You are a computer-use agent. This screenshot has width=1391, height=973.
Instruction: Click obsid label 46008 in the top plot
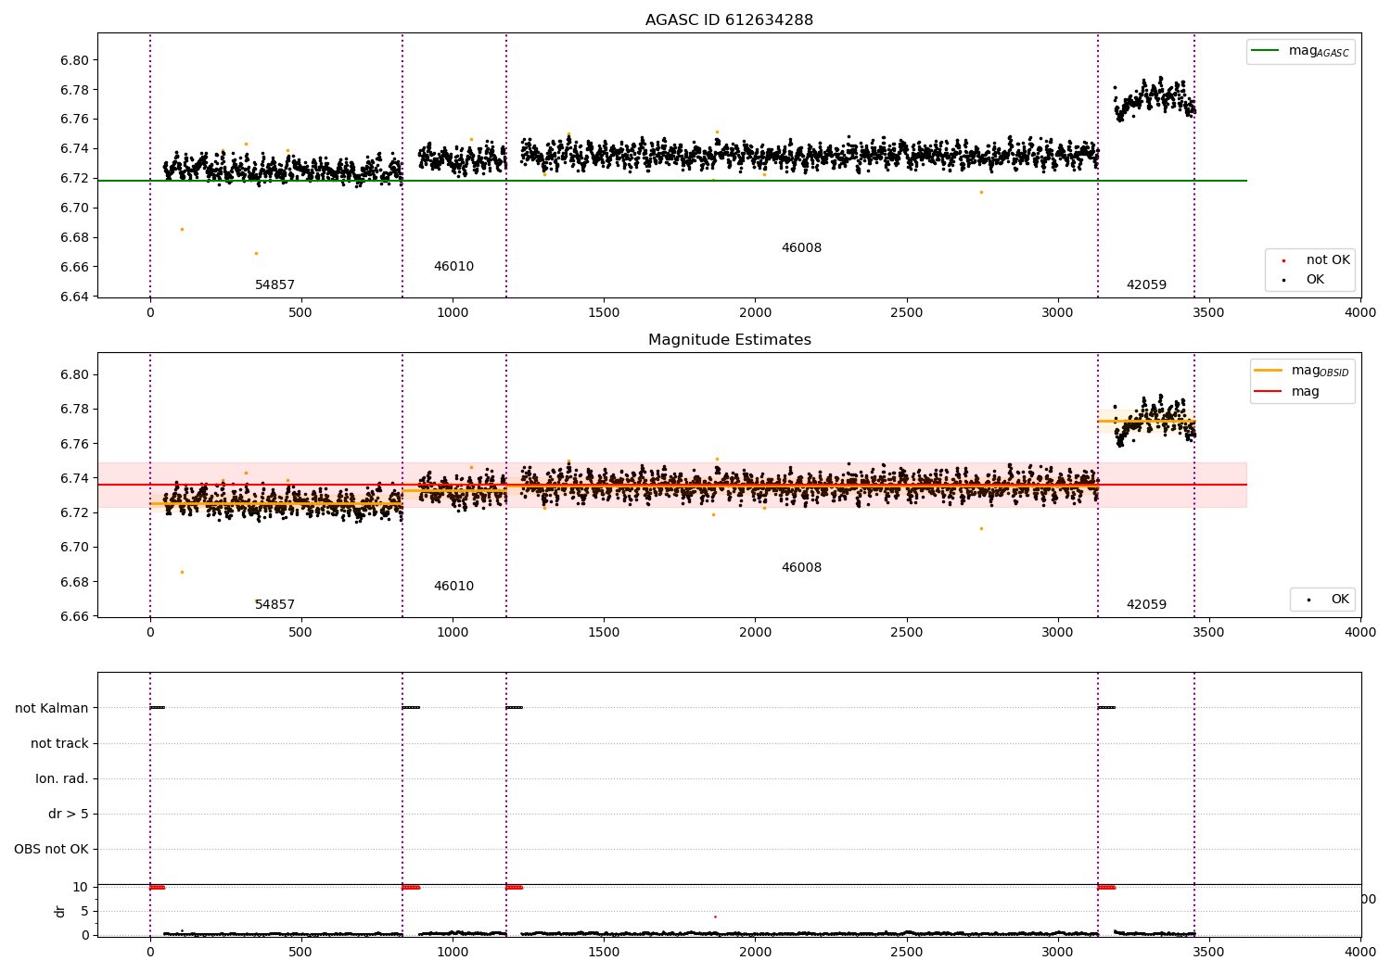click(801, 248)
